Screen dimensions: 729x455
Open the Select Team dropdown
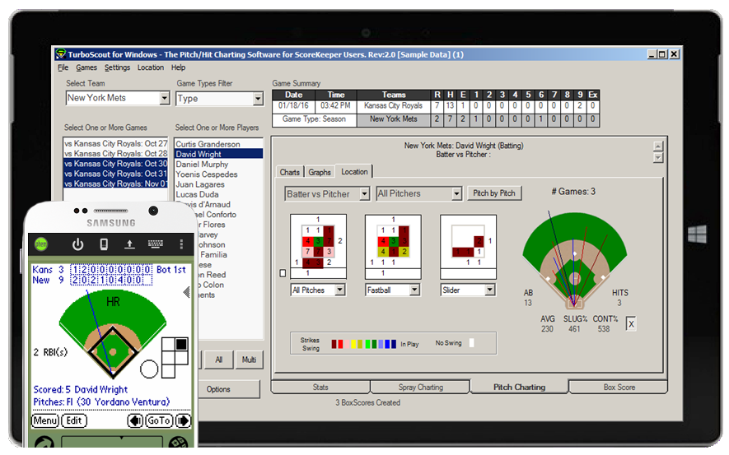click(164, 98)
